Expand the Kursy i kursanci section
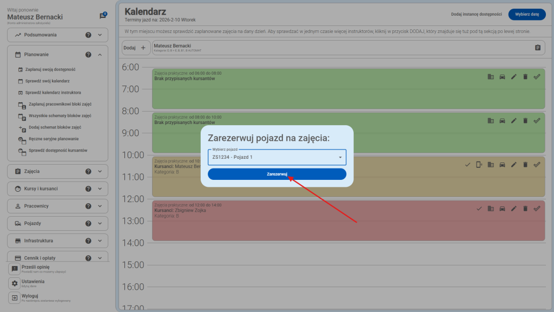Image resolution: width=554 pixels, height=312 pixels. click(100, 188)
